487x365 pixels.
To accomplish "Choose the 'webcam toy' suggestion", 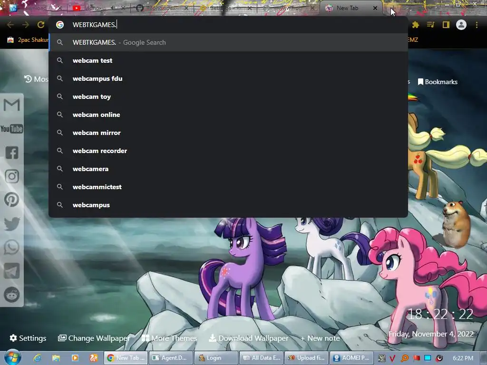I will pyautogui.click(x=228, y=96).
